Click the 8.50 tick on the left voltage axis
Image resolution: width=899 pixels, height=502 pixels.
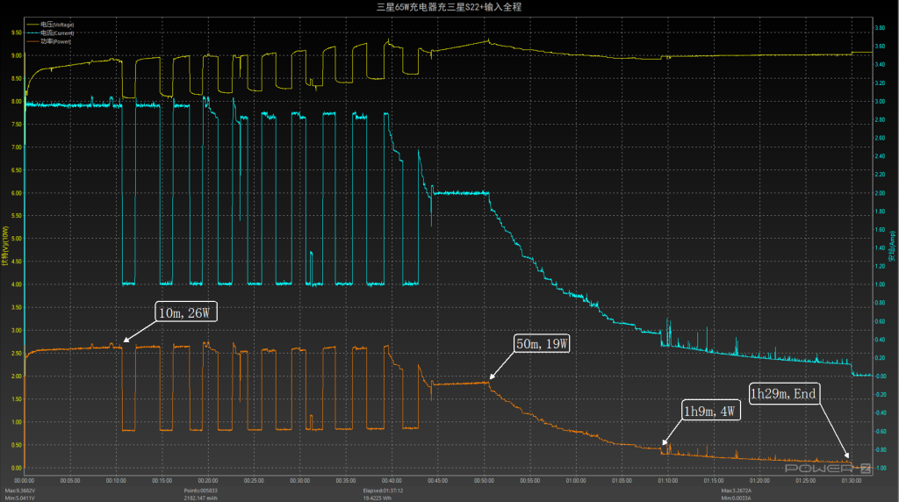click(x=17, y=78)
